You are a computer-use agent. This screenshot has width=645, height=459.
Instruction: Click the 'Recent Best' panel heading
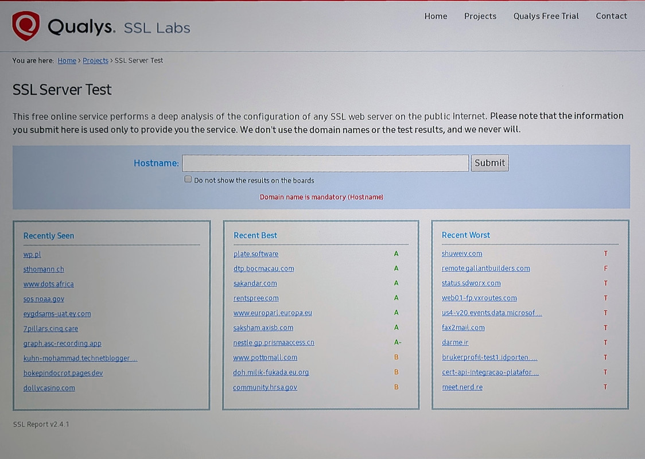[x=255, y=235]
